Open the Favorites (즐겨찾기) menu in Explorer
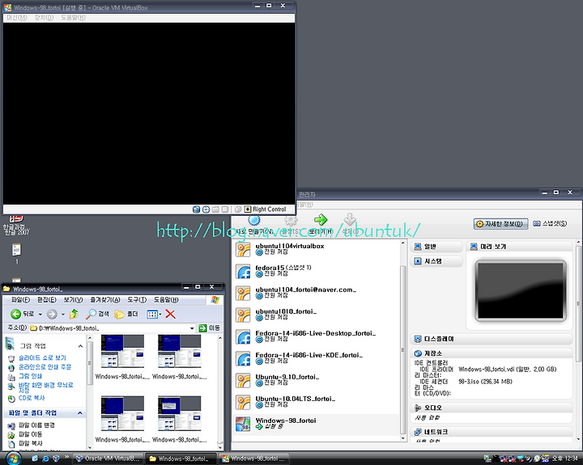 tap(105, 300)
